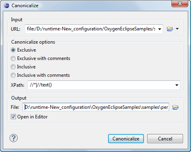191x152 pixels.
Task: Choose Exclusive with comments option
Action: tap(13, 58)
